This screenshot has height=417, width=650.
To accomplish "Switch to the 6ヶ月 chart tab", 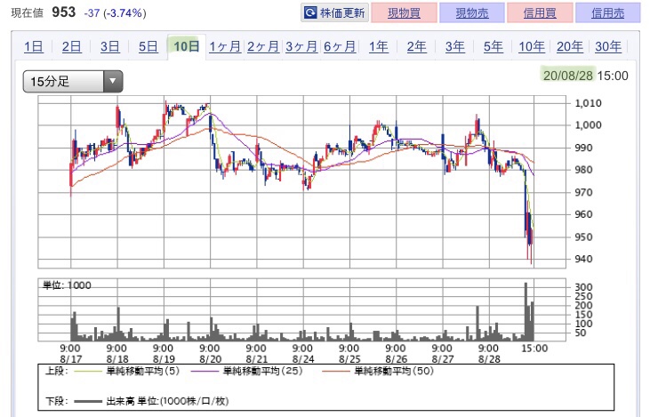I will click(340, 46).
